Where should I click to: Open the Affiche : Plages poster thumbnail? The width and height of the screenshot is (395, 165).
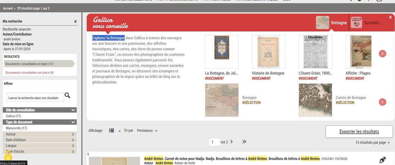pos(359,52)
